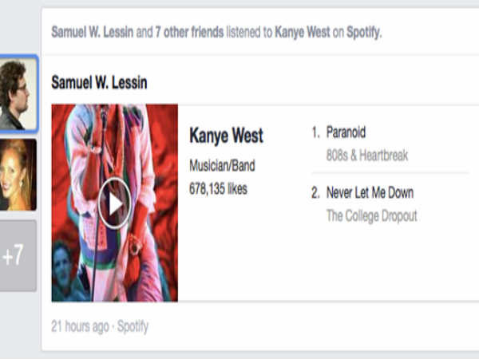Click track number 2 in the song list
479x359 pixels.
[315, 192]
